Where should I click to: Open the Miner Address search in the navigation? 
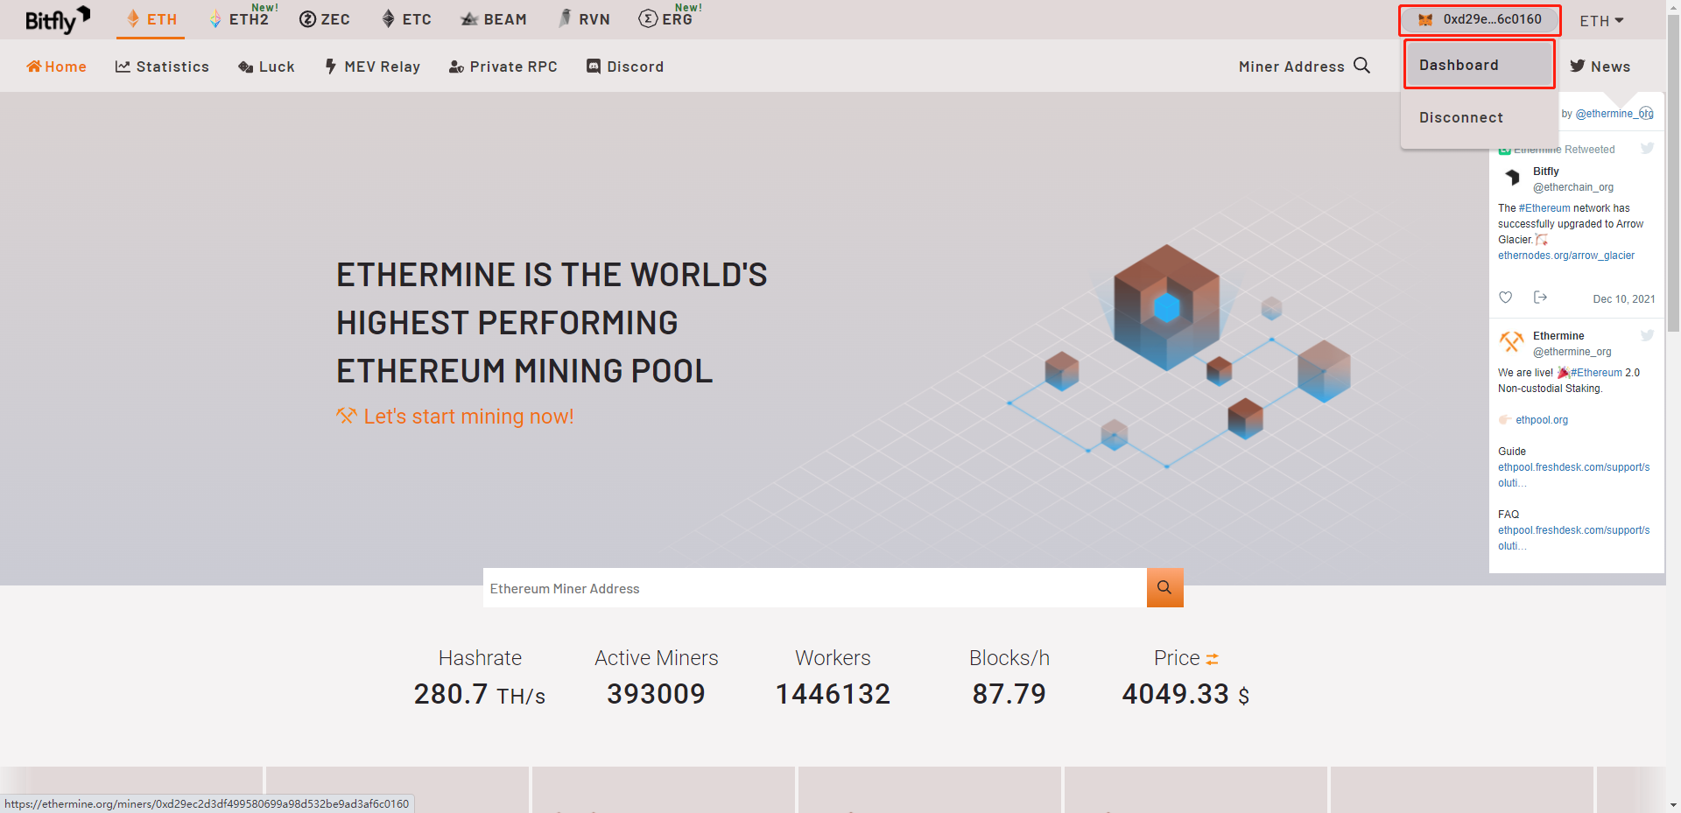coord(1305,67)
